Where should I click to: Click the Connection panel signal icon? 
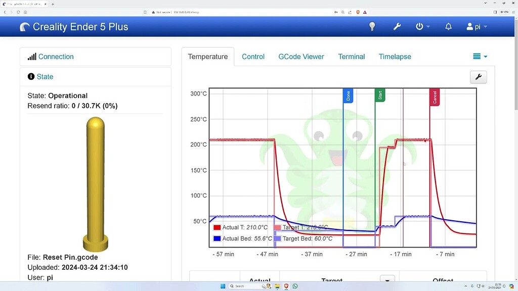pos(31,57)
